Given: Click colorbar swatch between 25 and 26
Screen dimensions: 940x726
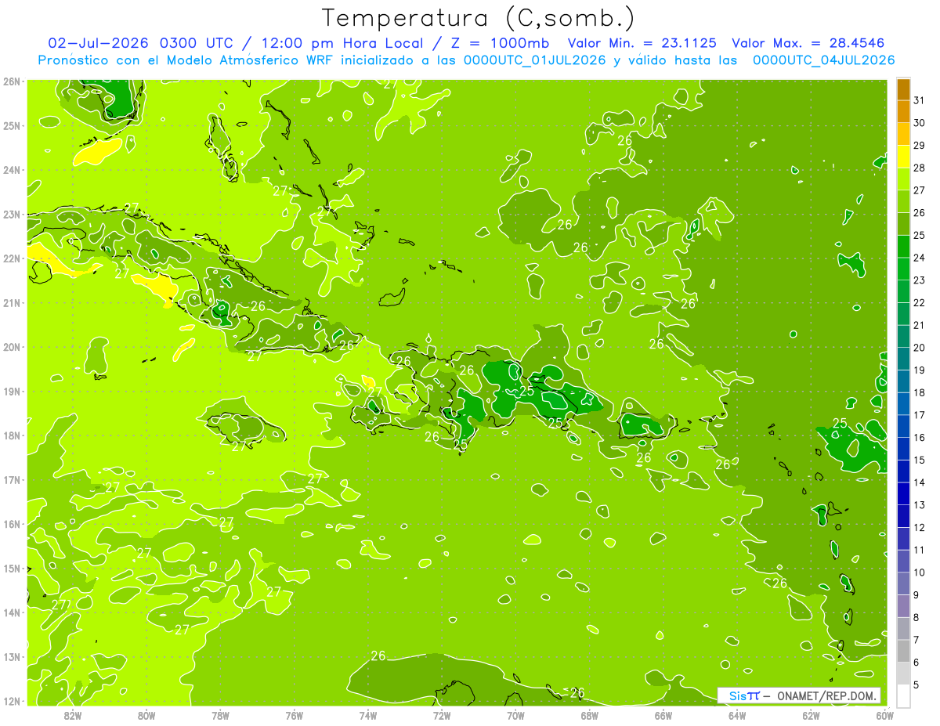Looking at the screenshot, I should point(903,224).
